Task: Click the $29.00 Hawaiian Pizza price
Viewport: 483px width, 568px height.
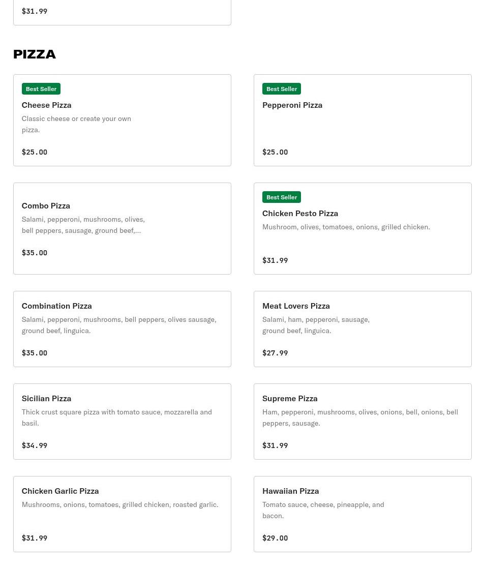Action: tap(275, 538)
